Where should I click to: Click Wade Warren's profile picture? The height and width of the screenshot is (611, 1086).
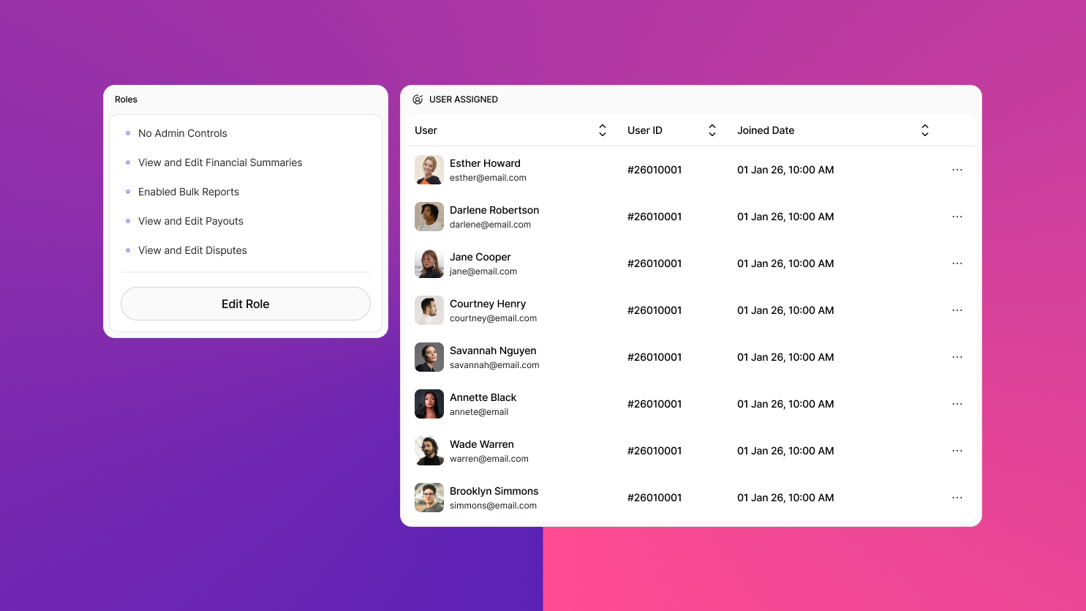429,451
